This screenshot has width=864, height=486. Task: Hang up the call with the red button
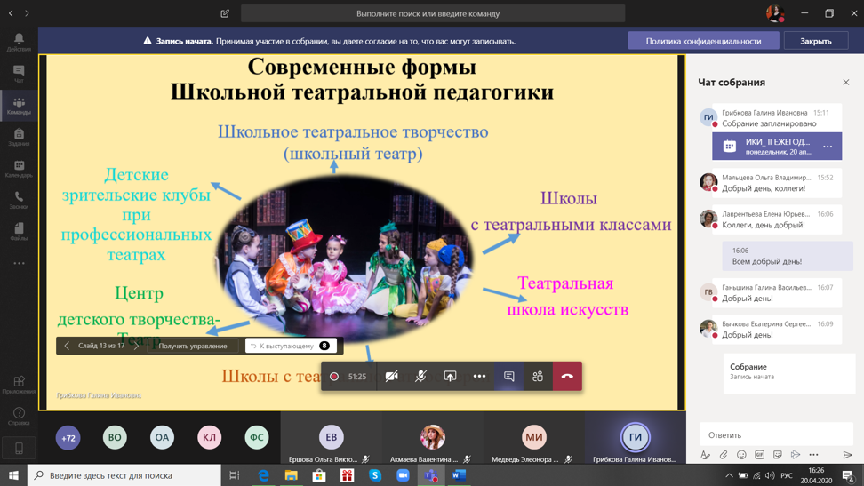click(567, 377)
